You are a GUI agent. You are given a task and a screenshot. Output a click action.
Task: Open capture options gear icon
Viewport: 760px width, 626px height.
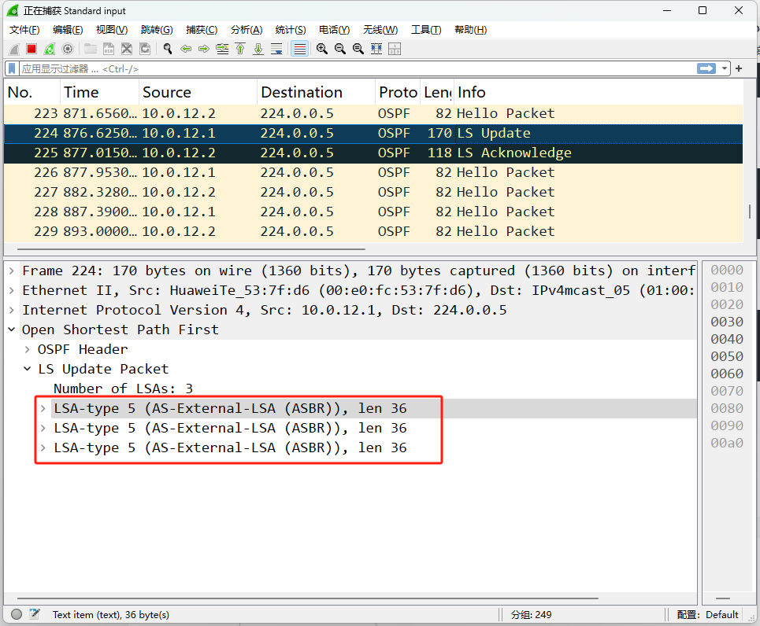pos(67,48)
